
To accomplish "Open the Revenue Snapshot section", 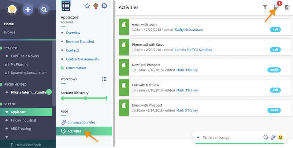I will coord(80,41).
